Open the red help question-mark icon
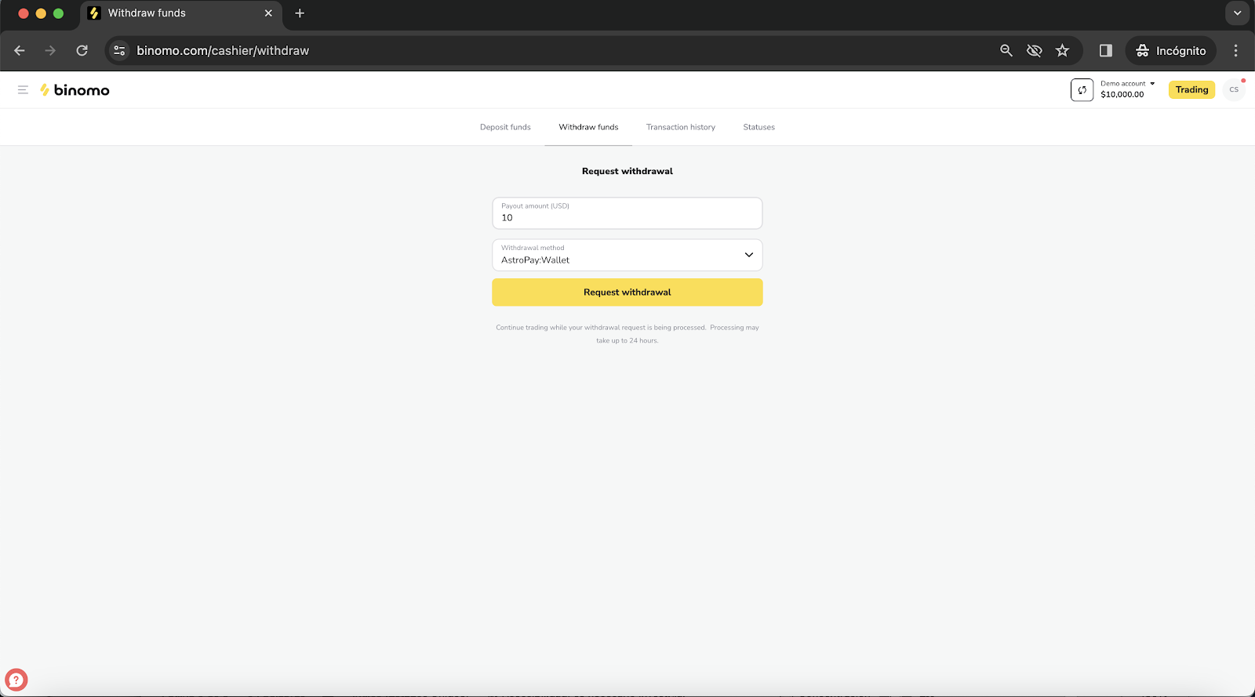 (16, 679)
